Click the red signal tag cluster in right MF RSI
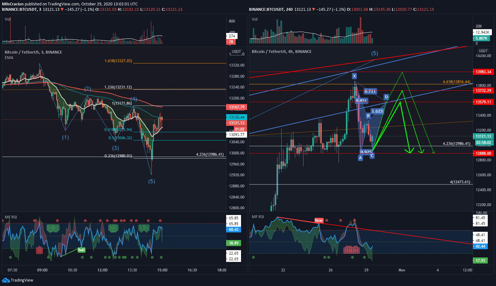The width and height of the screenshot is (496, 286). [x=352, y=250]
